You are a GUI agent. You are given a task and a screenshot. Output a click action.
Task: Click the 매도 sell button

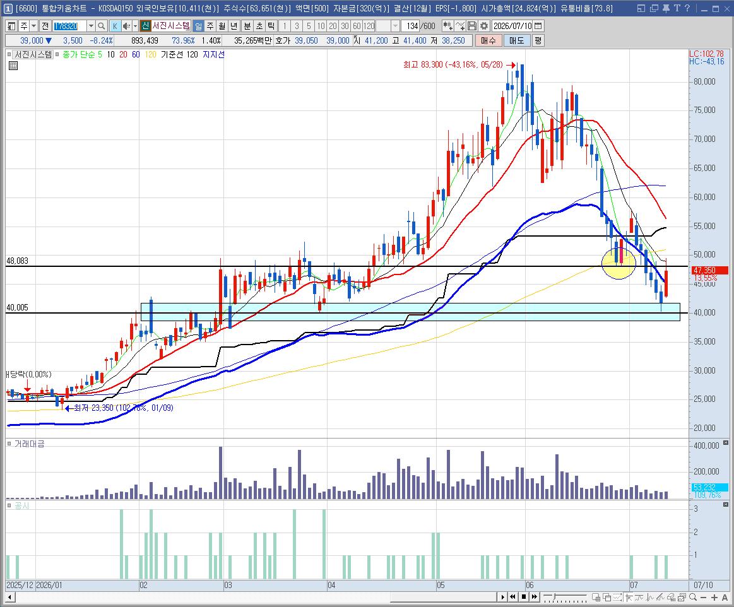pos(517,41)
